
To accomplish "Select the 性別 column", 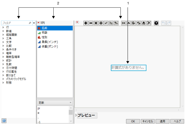I will [55, 37].
